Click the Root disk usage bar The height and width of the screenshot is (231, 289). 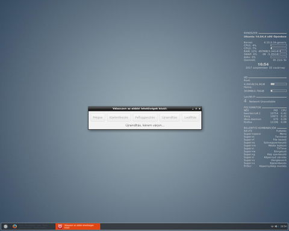[279, 84]
